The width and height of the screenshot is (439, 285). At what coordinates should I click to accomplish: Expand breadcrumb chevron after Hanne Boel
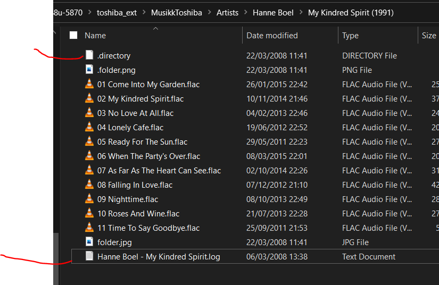[x=301, y=12]
